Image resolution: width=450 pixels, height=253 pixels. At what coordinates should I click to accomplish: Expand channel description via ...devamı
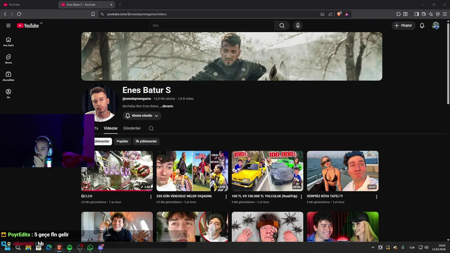tap(166, 106)
